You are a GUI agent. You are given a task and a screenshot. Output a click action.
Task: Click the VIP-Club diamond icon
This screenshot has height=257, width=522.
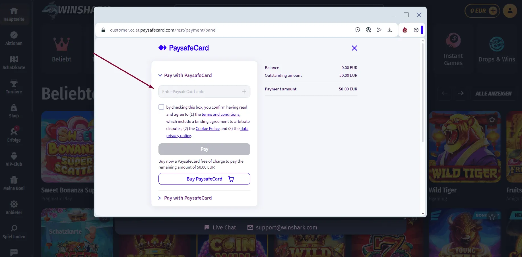point(14,156)
